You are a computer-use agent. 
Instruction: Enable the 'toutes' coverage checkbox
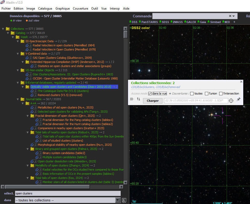pyautogui.click(x=192, y=93)
